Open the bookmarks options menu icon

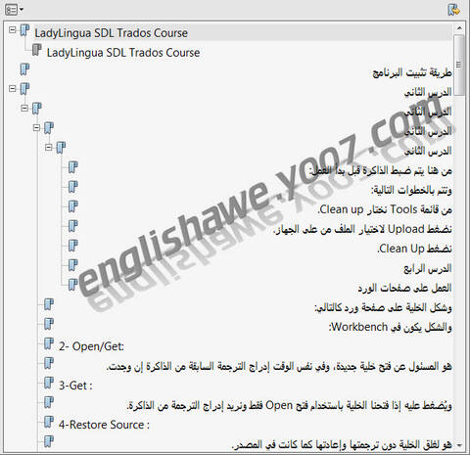14,10
